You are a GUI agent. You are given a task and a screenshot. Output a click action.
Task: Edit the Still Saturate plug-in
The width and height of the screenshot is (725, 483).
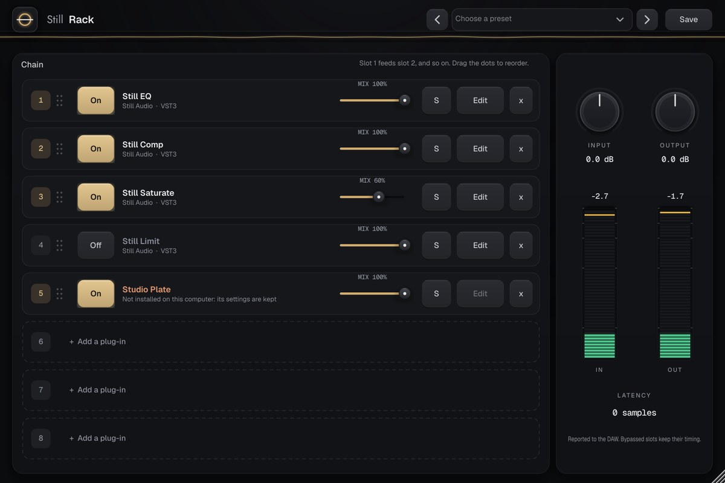[x=480, y=197]
